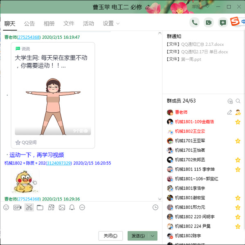Expand the title bar 举报 chevron menu

(207, 7)
